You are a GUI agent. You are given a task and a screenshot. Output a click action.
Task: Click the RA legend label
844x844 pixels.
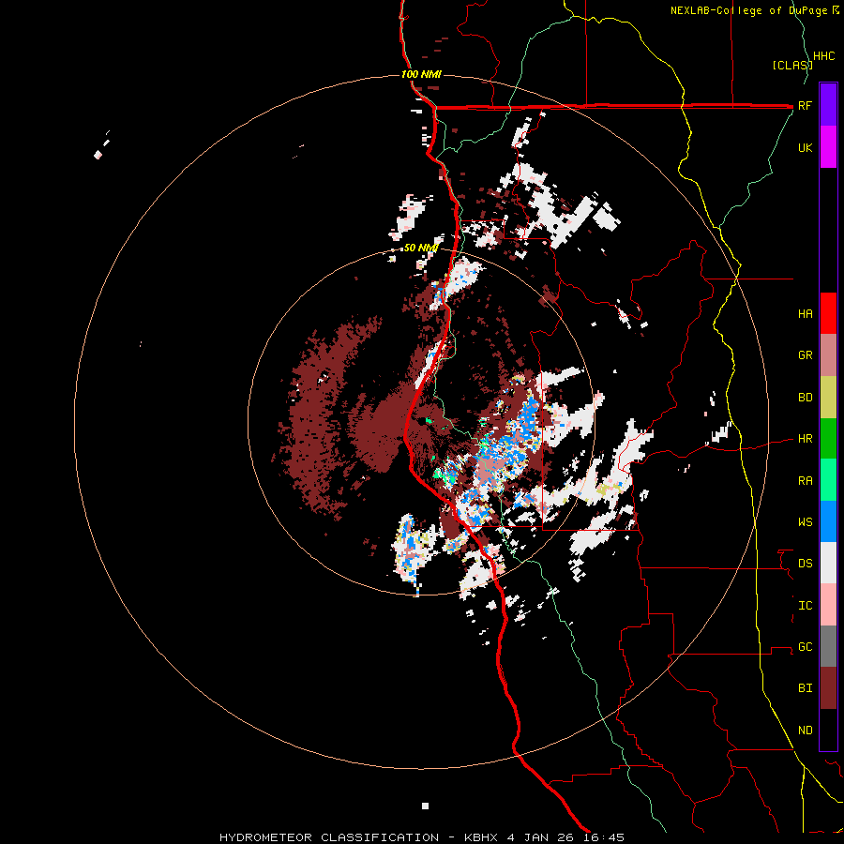coord(805,481)
